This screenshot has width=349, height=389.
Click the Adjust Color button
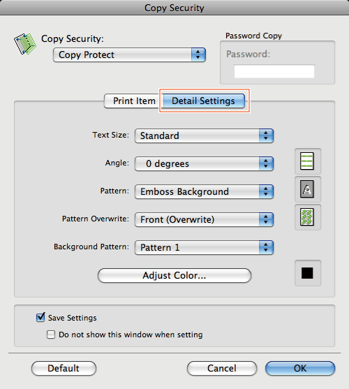(174, 275)
